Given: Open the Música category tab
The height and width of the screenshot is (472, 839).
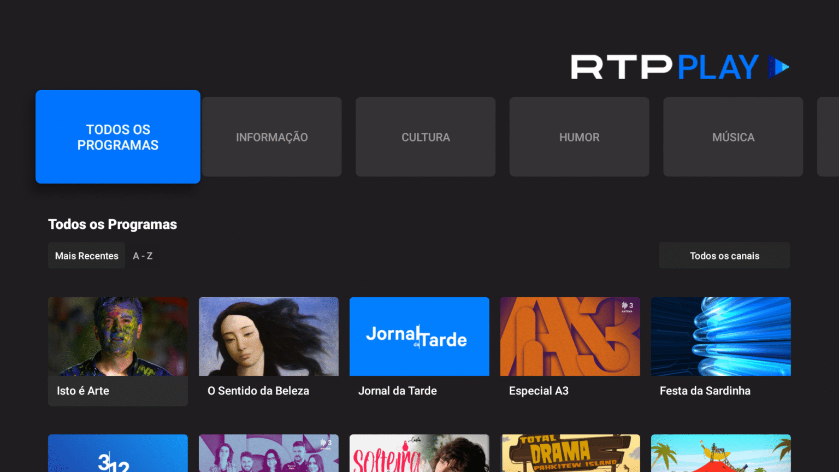Looking at the screenshot, I should [x=733, y=137].
